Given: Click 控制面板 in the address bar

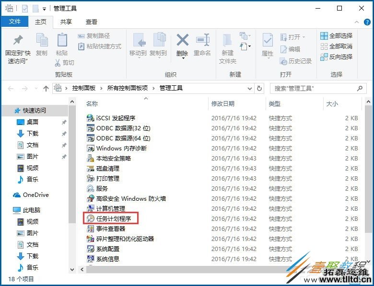Looking at the screenshot, I should pyautogui.click(x=84, y=88).
